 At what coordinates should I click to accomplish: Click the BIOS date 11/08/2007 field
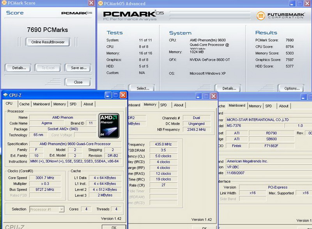click(269, 173)
